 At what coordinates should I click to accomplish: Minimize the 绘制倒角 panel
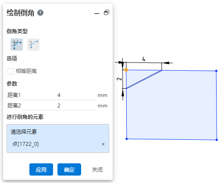[97, 14]
